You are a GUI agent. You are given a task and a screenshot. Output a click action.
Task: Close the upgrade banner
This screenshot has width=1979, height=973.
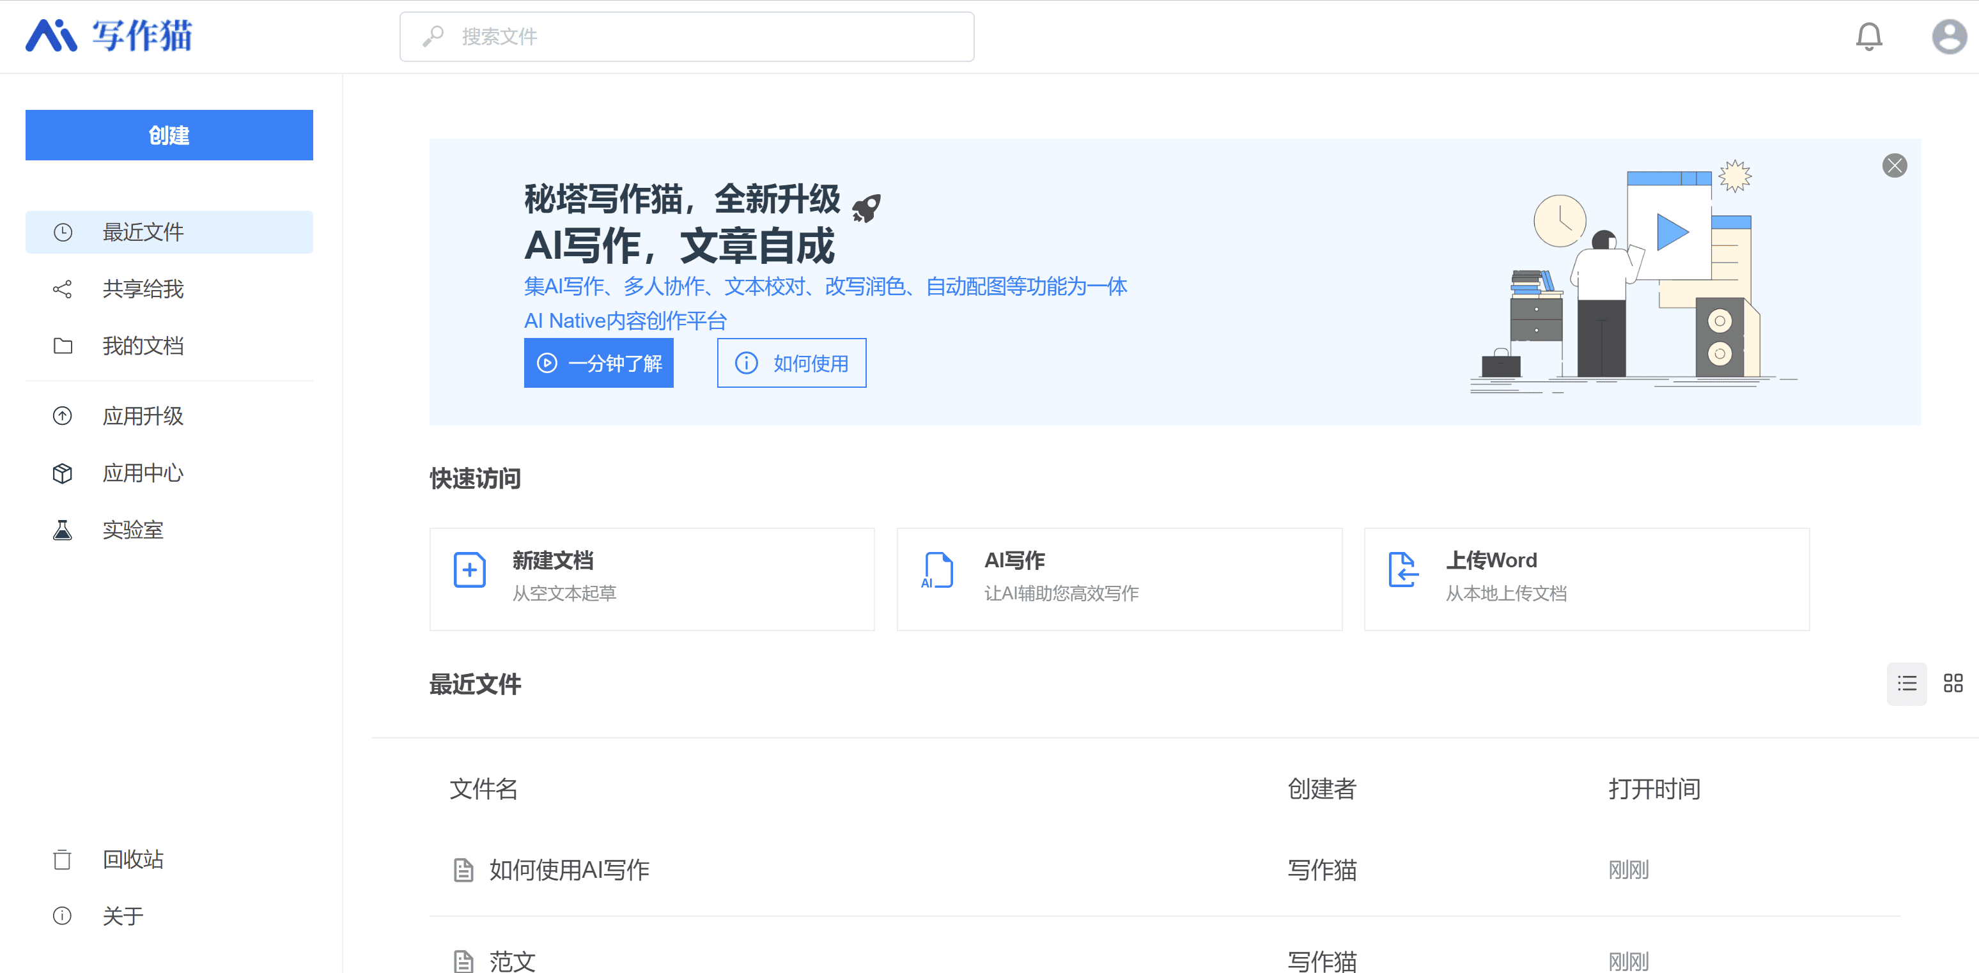1894,166
